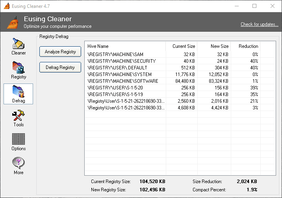Click the 2,024 KB size reduction value
Viewport: 282px width, 198px height.
coord(247,182)
